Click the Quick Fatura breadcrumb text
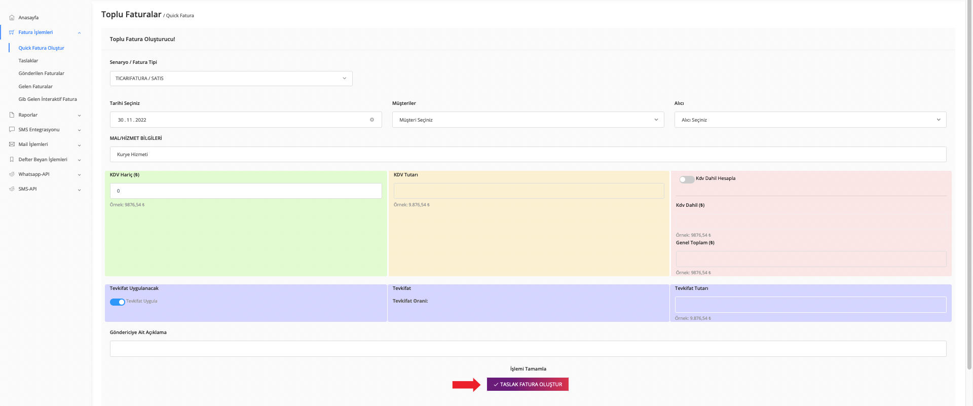The image size is (973, 406). point(180,16)
